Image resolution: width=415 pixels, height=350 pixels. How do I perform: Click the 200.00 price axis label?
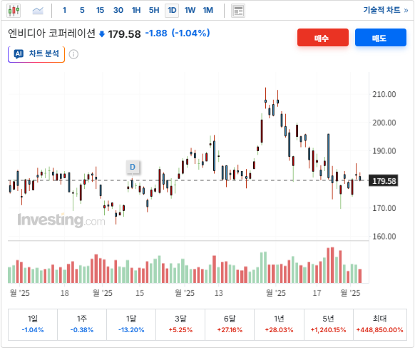[384, 123]
